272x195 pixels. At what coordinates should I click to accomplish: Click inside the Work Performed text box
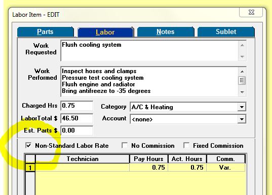coord(149,82)
